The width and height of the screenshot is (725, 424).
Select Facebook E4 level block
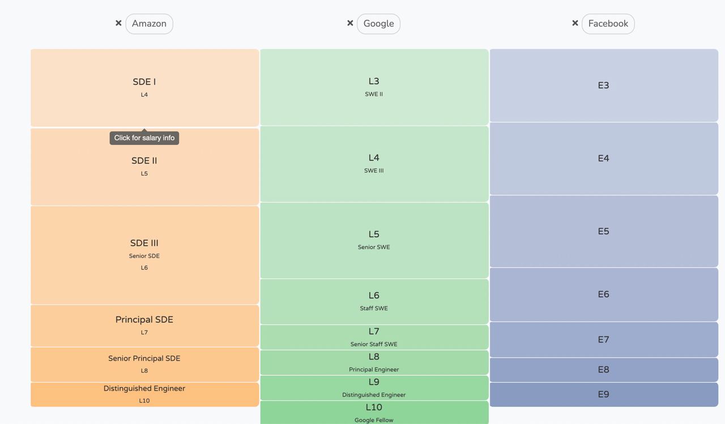pos(604,159)
